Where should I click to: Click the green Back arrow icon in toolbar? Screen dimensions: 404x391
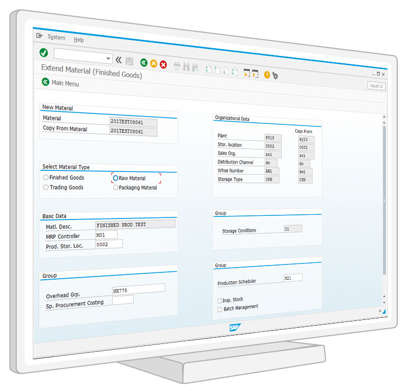144,63
